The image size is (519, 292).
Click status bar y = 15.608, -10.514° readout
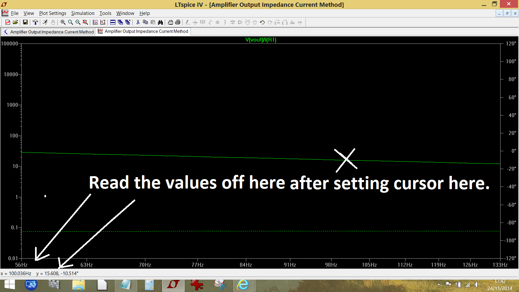[57, 274]
